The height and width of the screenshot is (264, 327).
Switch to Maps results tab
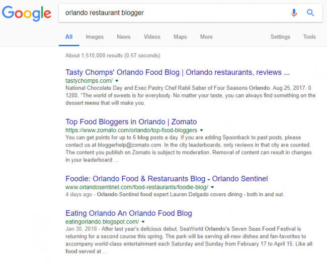[x=180, y=37]
